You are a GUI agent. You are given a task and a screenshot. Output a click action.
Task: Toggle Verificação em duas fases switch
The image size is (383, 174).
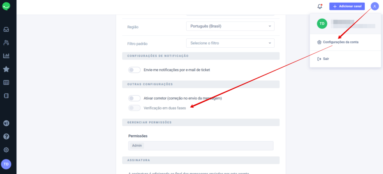pos(134,108)
